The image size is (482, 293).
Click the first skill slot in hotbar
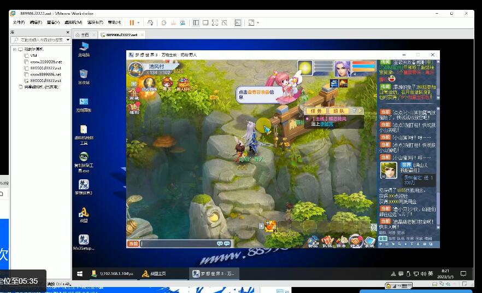click(271, 227)
